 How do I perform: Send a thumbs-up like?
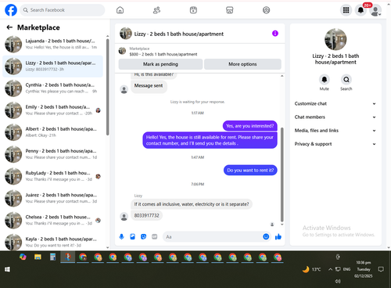pos(278,236)
